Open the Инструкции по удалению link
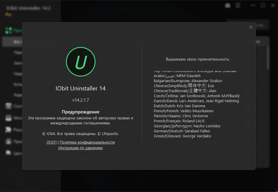 click(80, 148)
